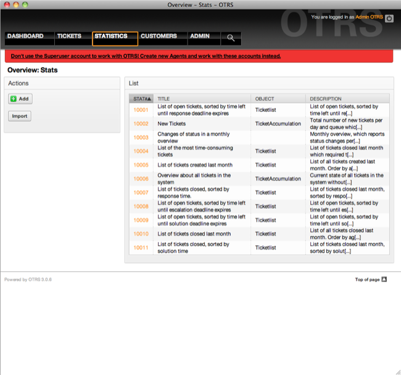Click the Actions panel header
This screenshot has height=375, width=401.
62,83
